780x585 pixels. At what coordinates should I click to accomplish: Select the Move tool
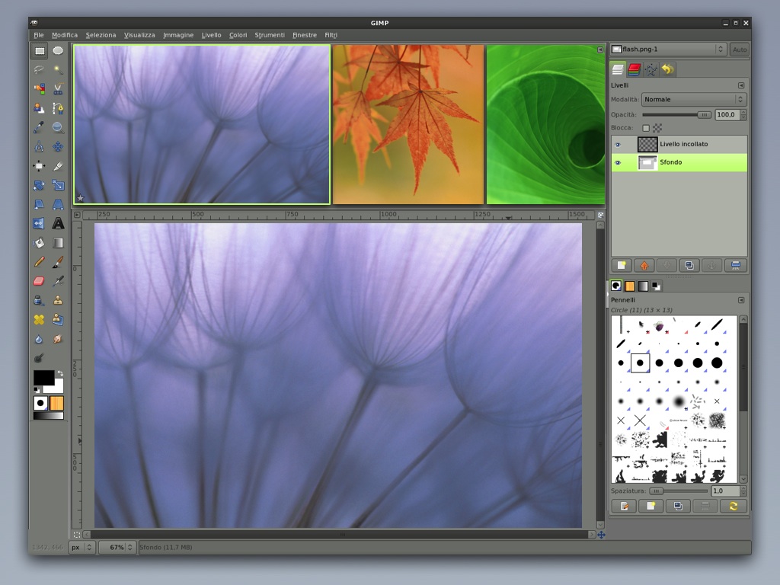click(x=59, y=146)
